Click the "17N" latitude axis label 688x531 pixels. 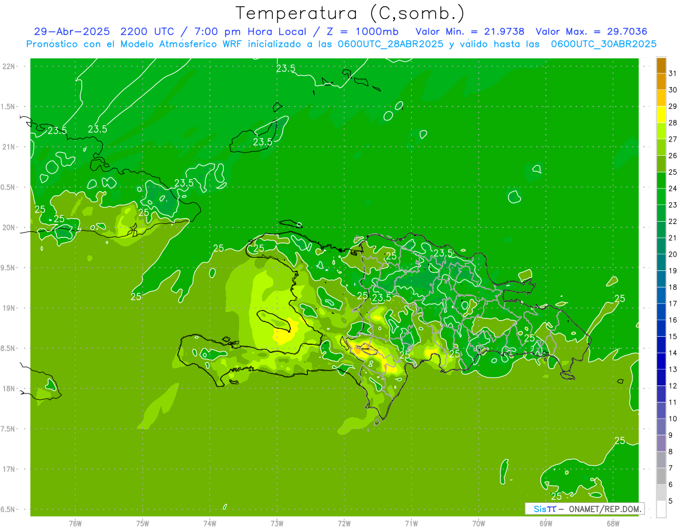(x=9, y=469)
